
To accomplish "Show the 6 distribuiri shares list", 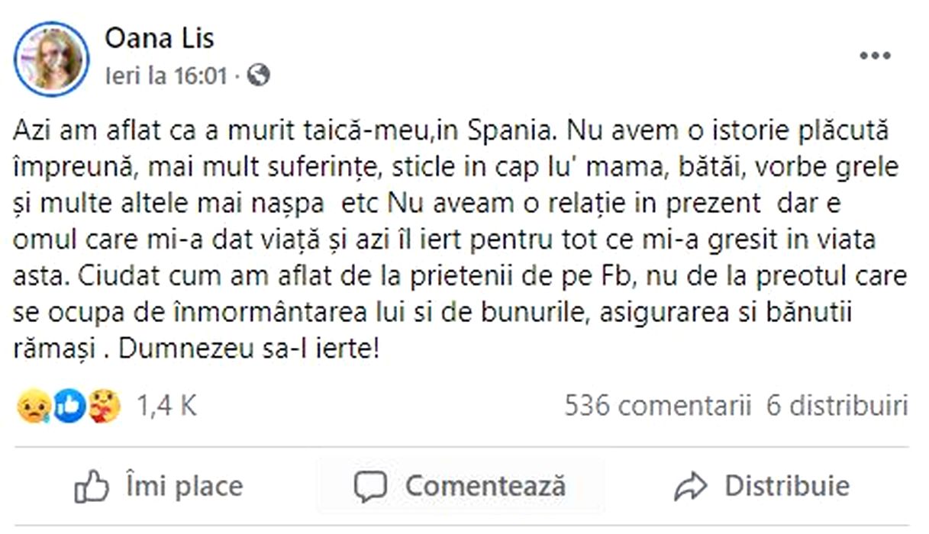I will [837, 406].
